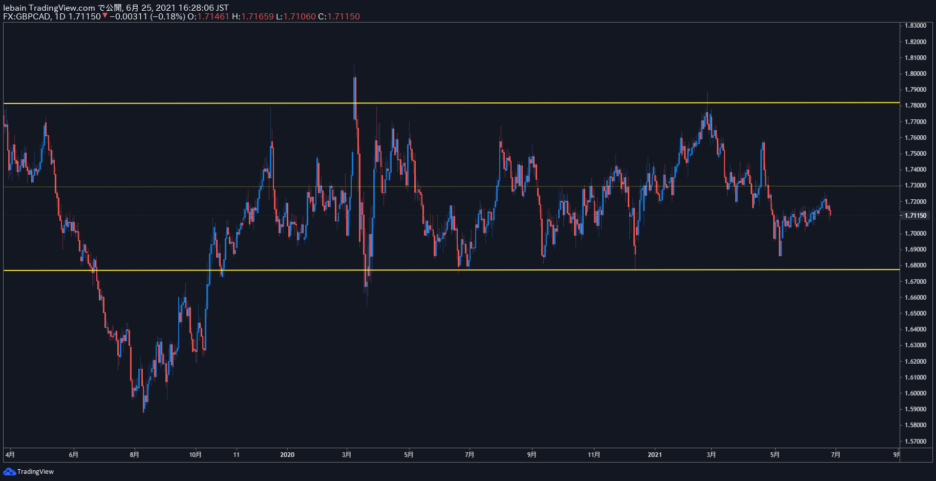Click the 7月 label near the chart's right end

(x=835, y=454)
